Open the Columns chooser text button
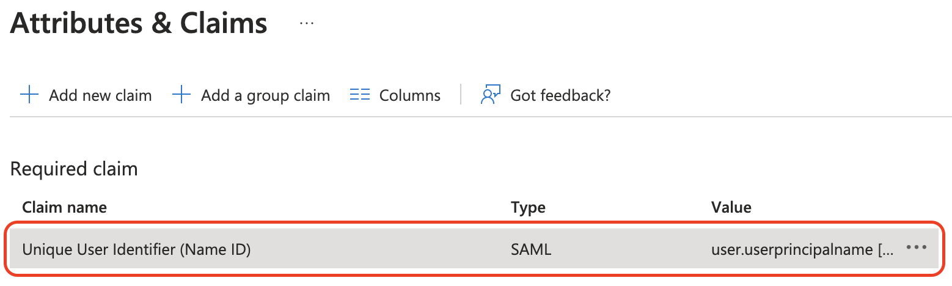The width and height of the screenshot is (952, 286). click(x=409, y=96)
